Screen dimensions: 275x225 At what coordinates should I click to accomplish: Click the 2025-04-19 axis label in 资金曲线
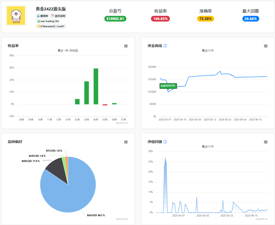180,120
